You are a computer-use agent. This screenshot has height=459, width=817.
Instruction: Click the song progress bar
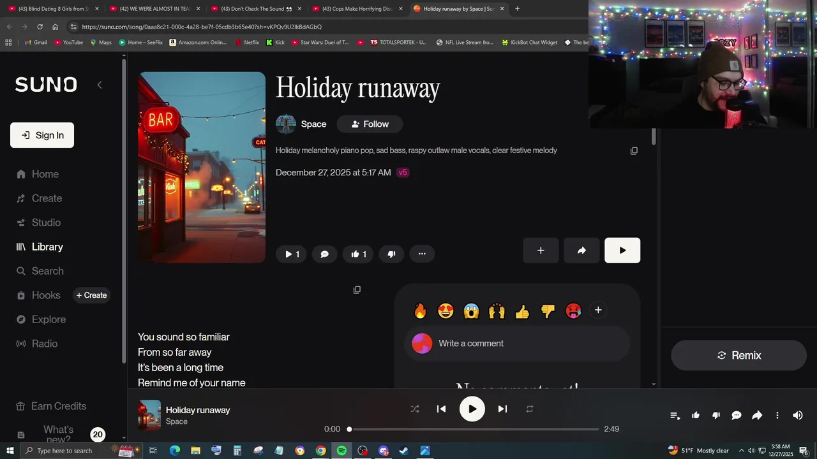tap(474, 429)
